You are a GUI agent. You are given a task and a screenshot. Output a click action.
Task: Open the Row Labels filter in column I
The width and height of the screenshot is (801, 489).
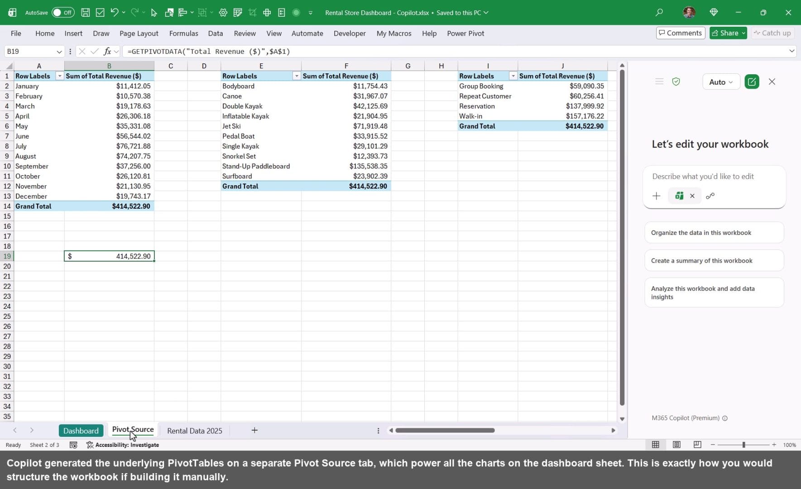pyautogui.click(x=513, y=76)
